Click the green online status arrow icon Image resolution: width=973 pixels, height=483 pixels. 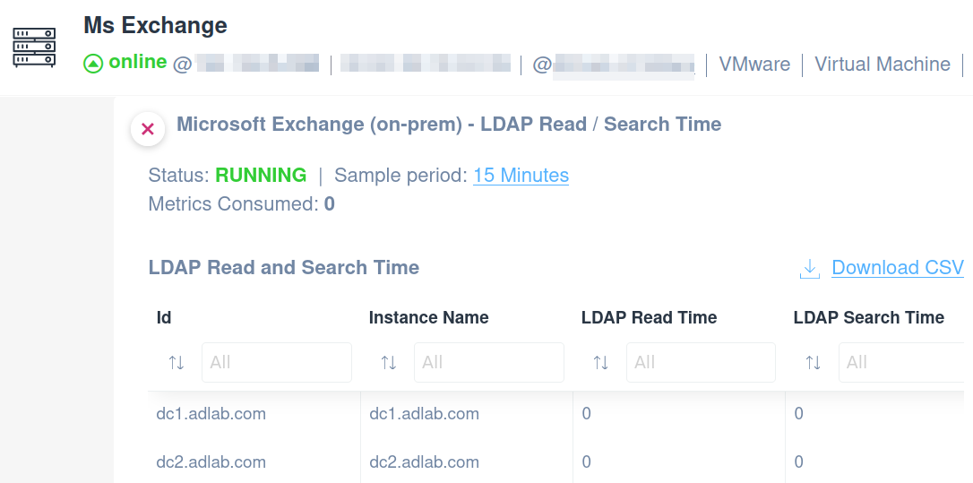click(93, 64)
